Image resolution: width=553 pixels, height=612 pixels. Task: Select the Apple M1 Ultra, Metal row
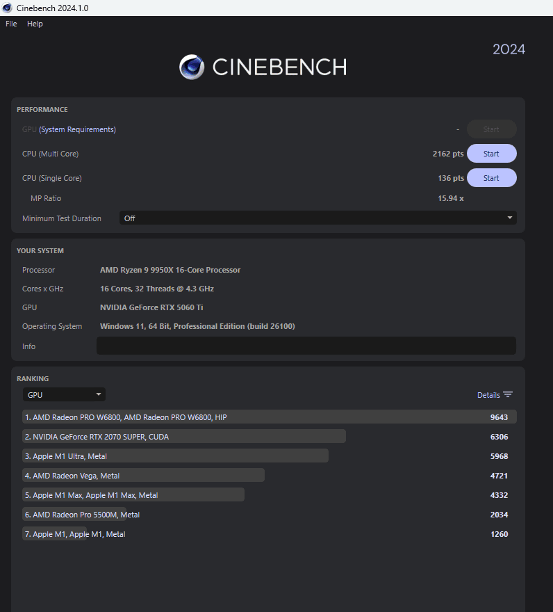coord(270,456)
